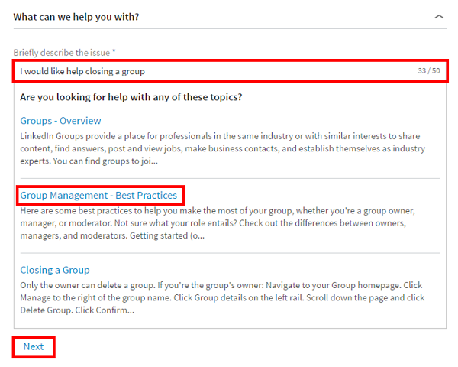Image resolution: width=458 pixels, height=367 pixels.
Task: Click the required asterisk beside the issue label
Action: [x=114, y=52]
